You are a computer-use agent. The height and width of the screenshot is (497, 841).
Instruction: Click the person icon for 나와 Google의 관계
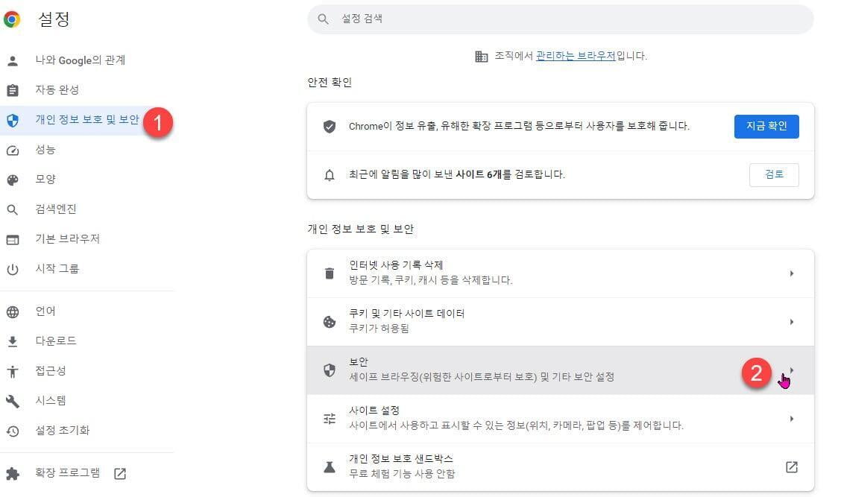(x=13, y=60)
